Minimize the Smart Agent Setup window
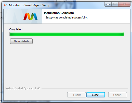132x103 pixels. (108, 4)
